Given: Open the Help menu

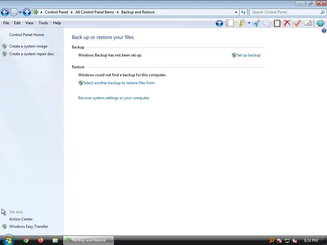Looking at the screenshot, I should 57,23.
